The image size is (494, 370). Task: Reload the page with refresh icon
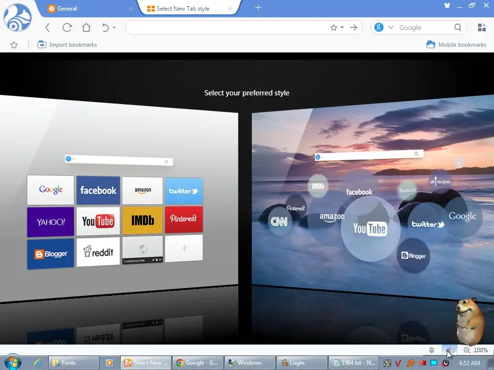click(x=67, y=27)
